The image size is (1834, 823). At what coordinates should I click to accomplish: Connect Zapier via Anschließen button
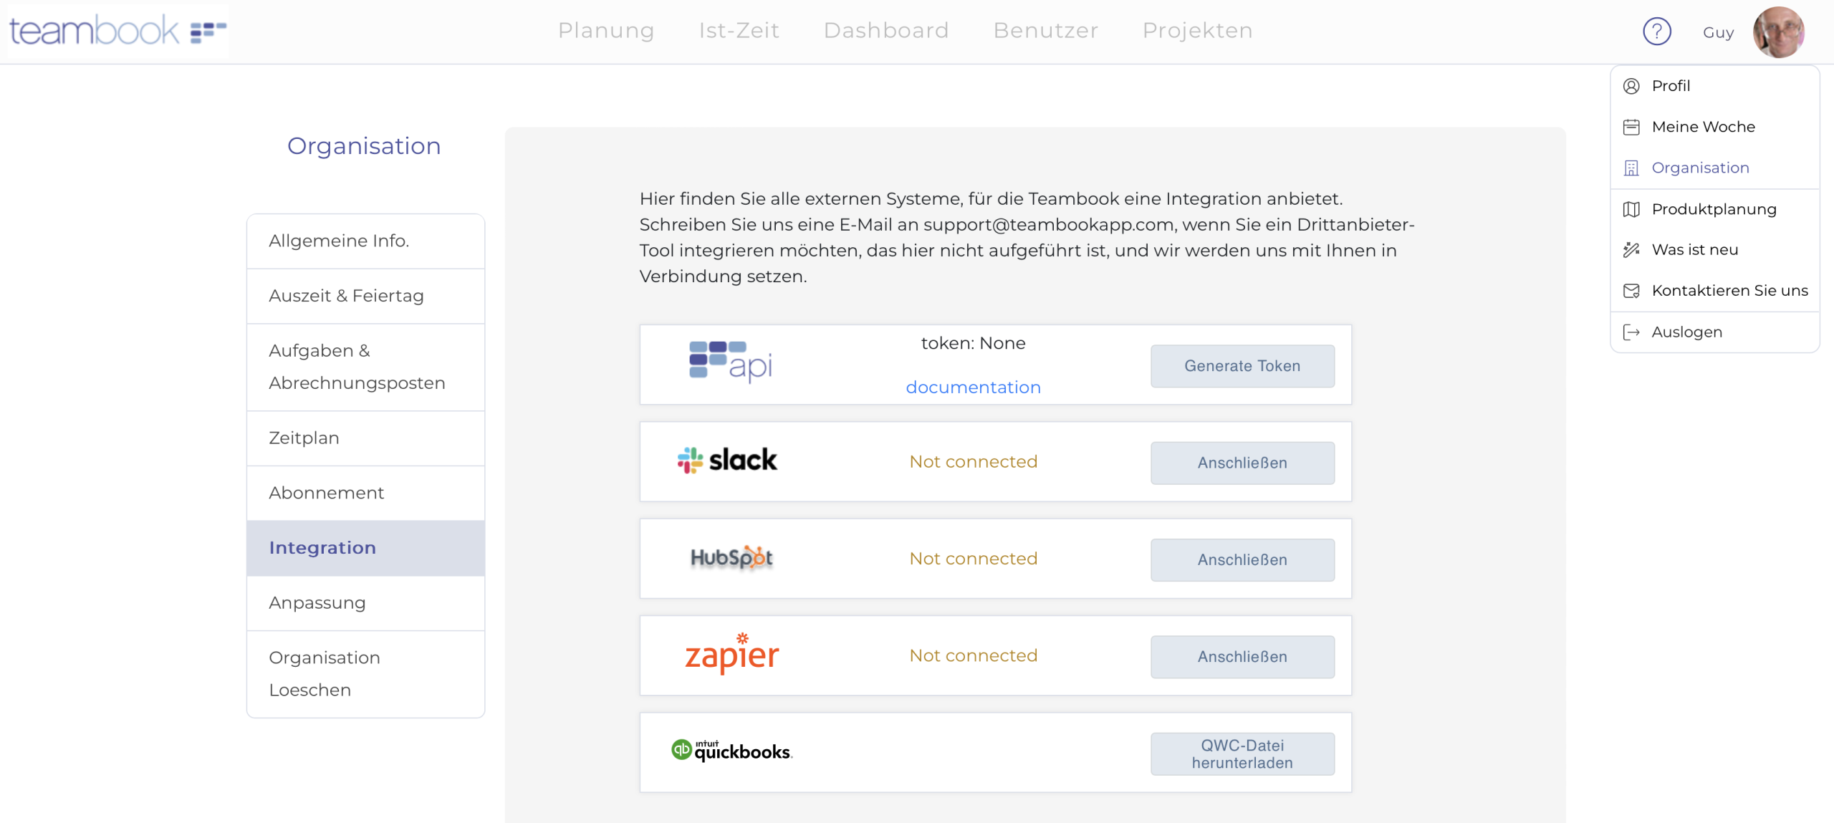tap(1242, 657)
